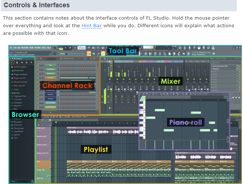The width and height of the screenshot is (243, 184).
Task: Toggle the Maximus slot enable LED
Action: (240, 69)
